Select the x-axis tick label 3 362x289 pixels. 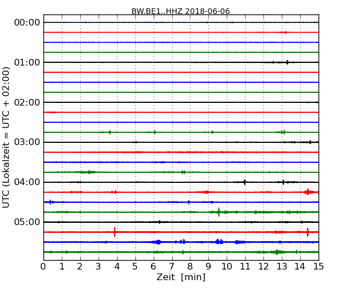[x=99, y=267]
